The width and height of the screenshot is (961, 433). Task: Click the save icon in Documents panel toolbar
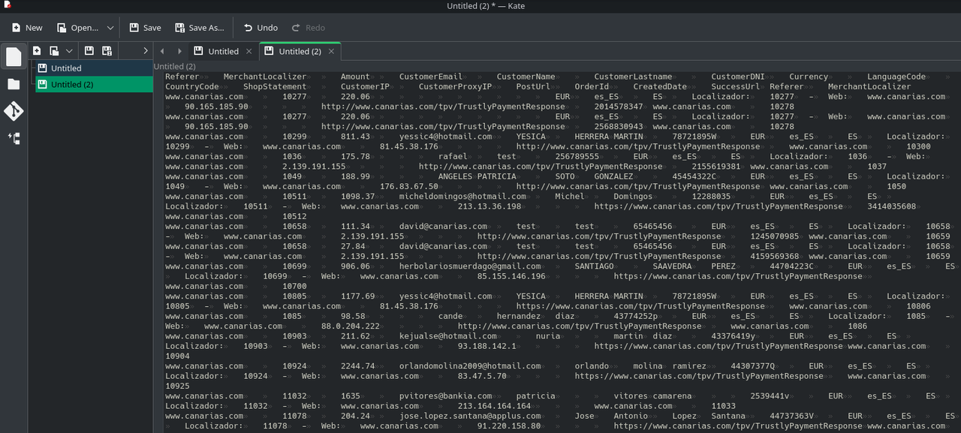click(89, 51)
